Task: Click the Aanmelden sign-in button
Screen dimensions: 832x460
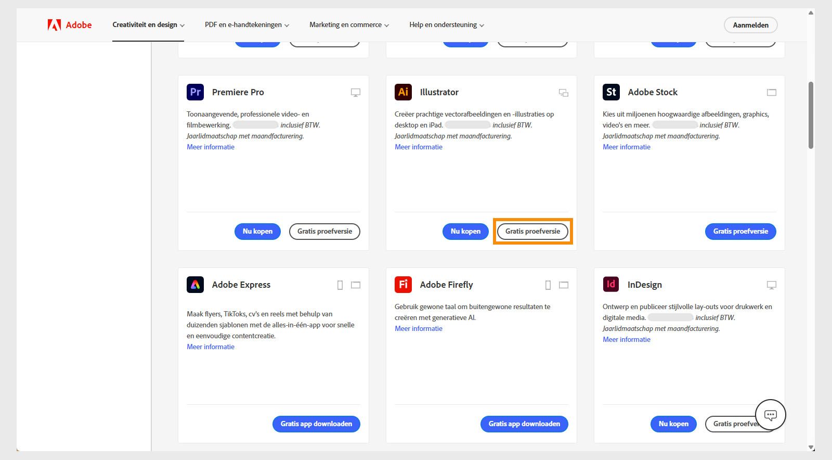Action: pyautogui.click(x=751, y=25)
